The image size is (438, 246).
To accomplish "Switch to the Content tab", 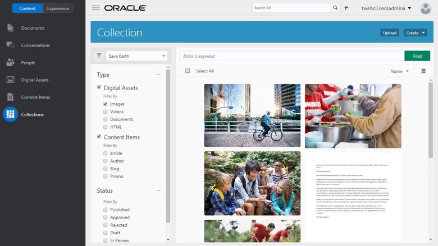I will tap(28, 8).
